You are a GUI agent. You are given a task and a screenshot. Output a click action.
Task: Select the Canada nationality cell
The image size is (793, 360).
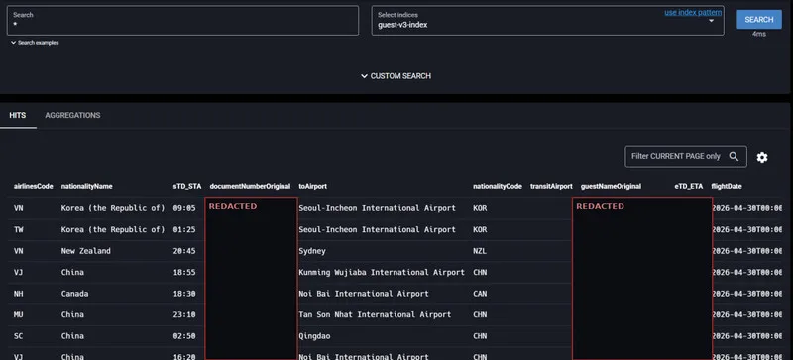click(x=75, y=294)
